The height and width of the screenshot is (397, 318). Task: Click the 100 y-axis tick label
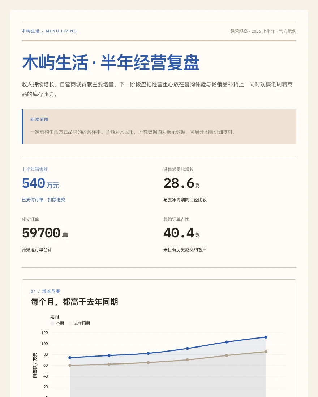[x=45, y=344]
